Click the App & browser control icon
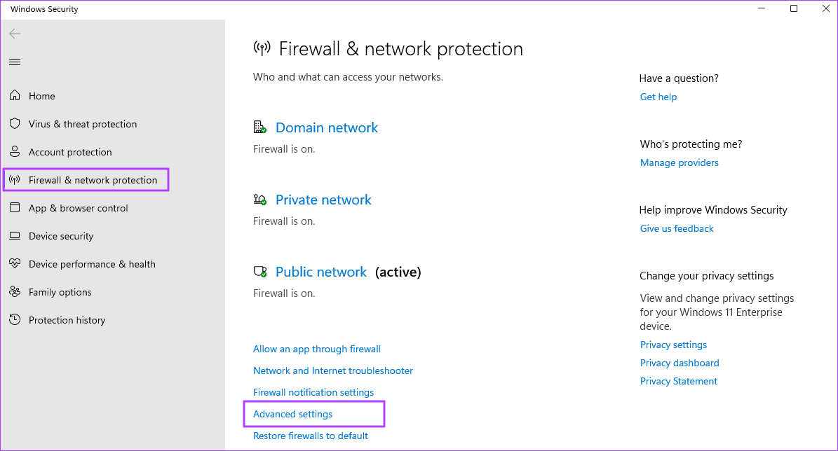Viewport: 838px width, 451px height. click(x=15, y=208)
